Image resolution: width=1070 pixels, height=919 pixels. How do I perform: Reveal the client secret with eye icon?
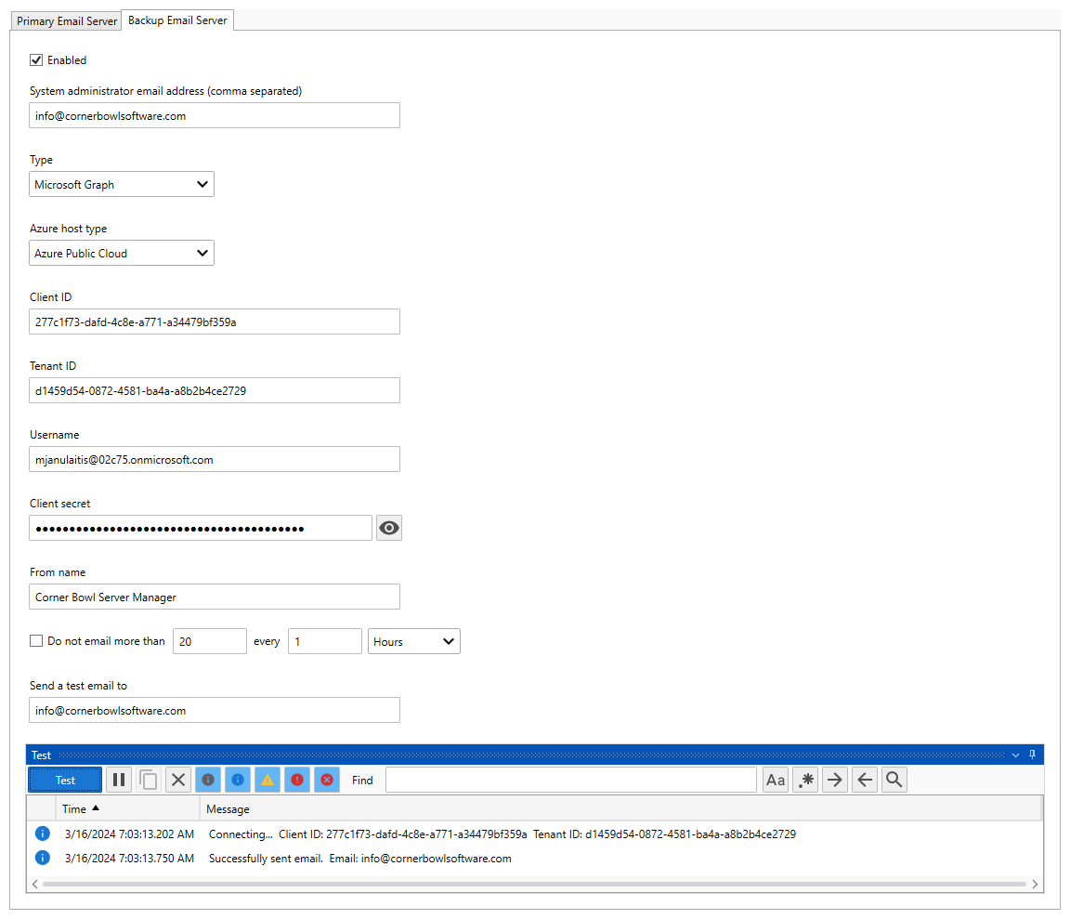(x=389, y=528)
